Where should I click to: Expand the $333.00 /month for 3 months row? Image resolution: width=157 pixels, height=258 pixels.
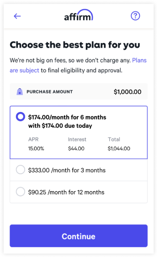tap(78, 170)
